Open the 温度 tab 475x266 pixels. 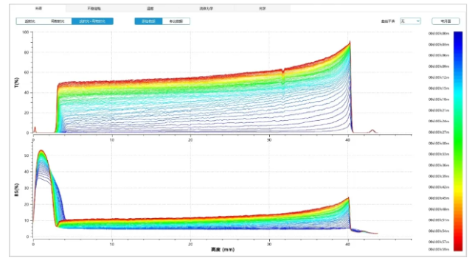pos(150,8)
